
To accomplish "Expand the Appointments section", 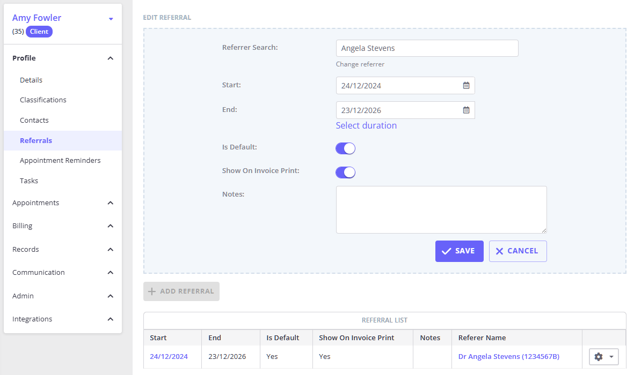I will coord(110,203).
